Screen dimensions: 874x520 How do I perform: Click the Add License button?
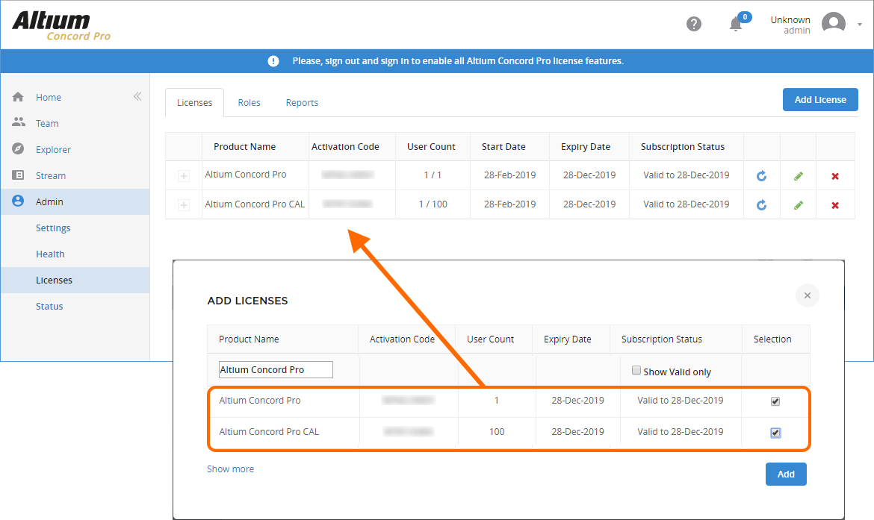pos(819,100)
